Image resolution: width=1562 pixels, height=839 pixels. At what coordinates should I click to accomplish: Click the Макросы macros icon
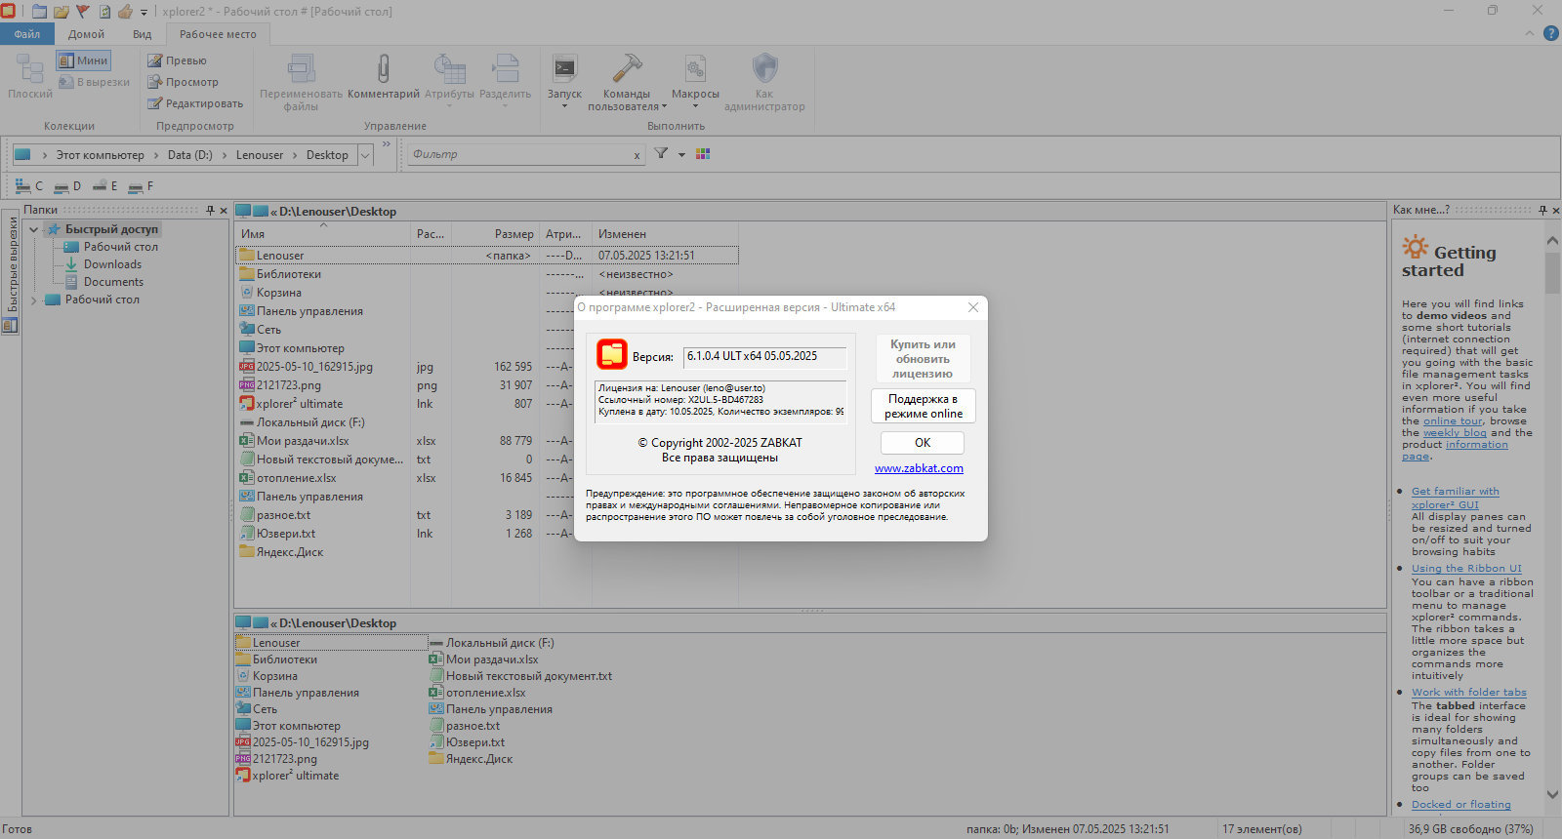coord(695,69)
